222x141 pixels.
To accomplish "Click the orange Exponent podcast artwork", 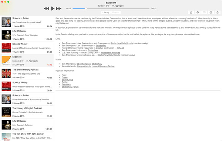I will [x=6, y=60].
